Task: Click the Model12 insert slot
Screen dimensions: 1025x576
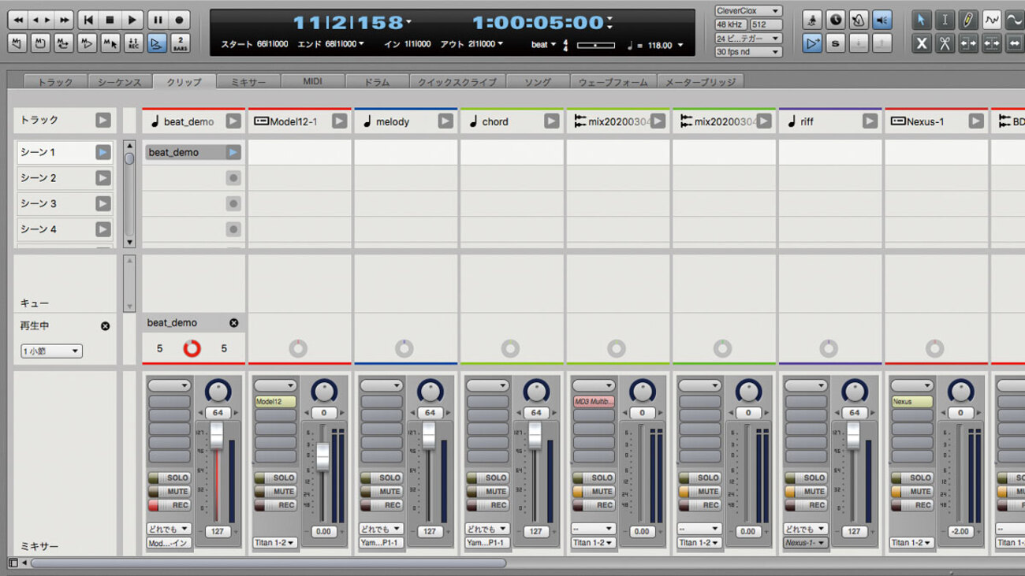Action: click(x=275, y=402)
